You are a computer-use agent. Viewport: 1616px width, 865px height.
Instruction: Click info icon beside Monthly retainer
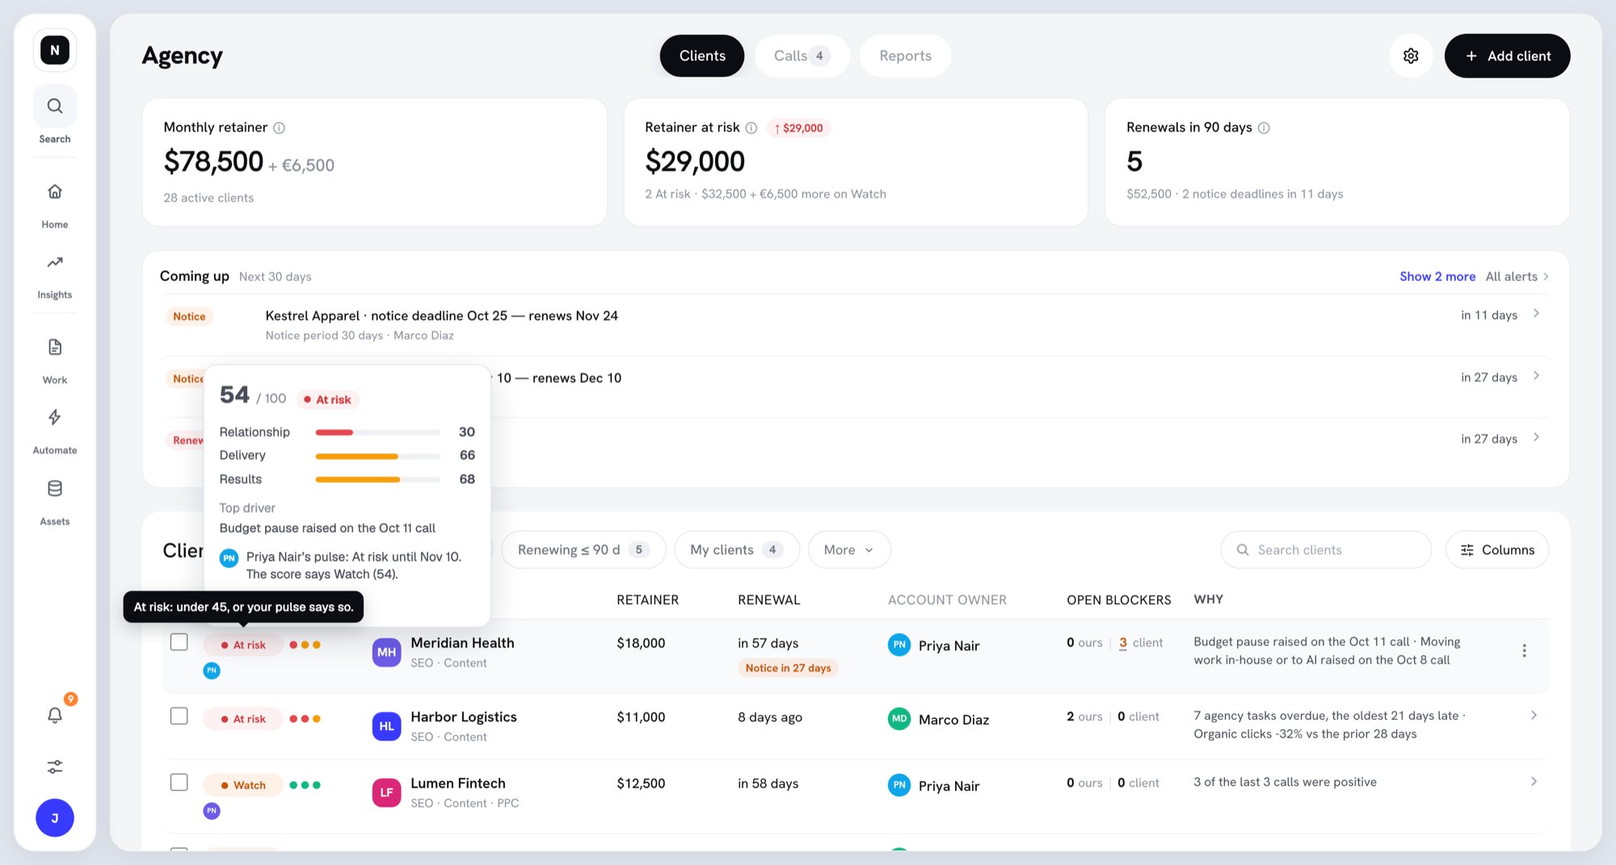coord(279,128)
